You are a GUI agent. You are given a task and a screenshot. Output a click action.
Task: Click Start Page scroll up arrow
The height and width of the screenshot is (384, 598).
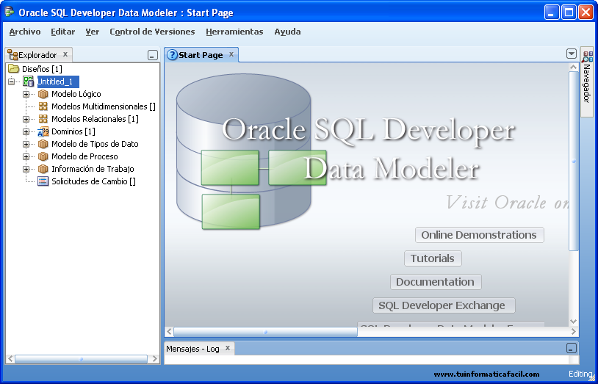click(574, 67)
